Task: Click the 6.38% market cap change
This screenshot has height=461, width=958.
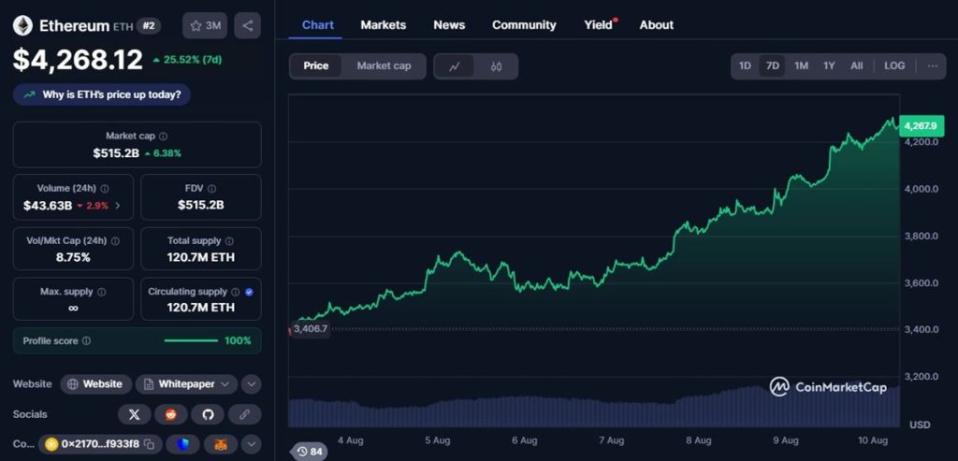Action: coord(163,153)
